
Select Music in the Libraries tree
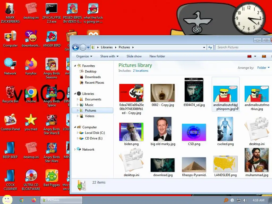[x=89, y=105]
